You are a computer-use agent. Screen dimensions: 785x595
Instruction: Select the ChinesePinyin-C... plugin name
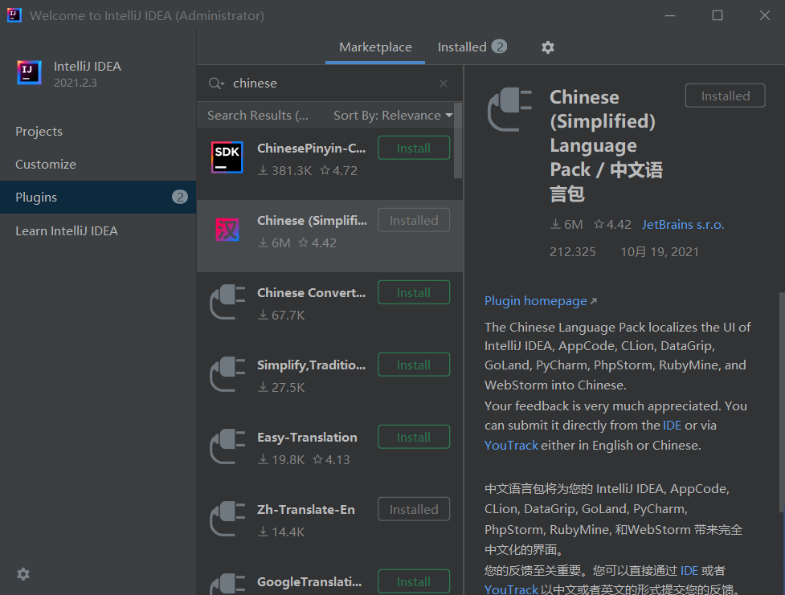tap(312, 149)
